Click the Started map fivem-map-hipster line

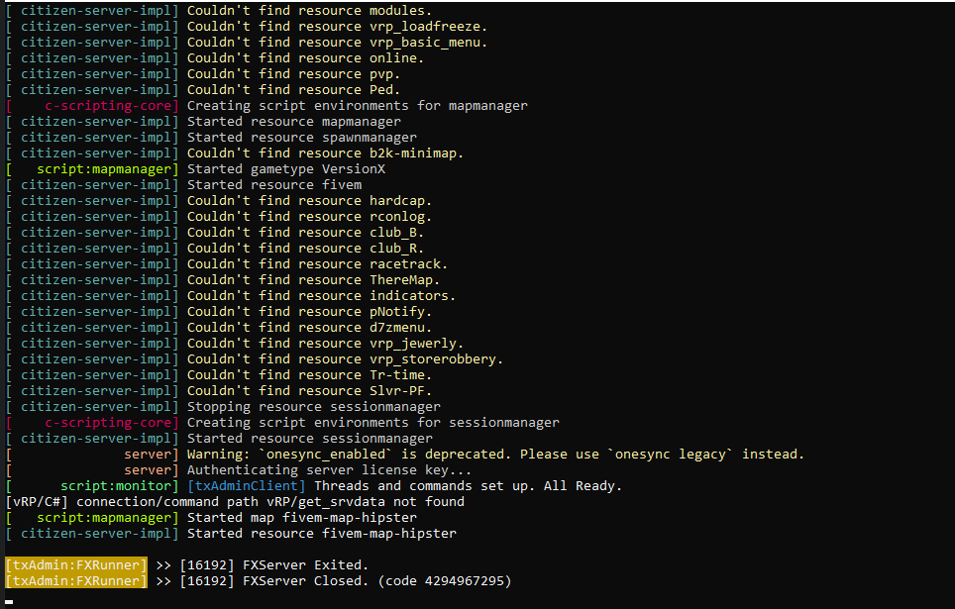click(x=301, y=517)
